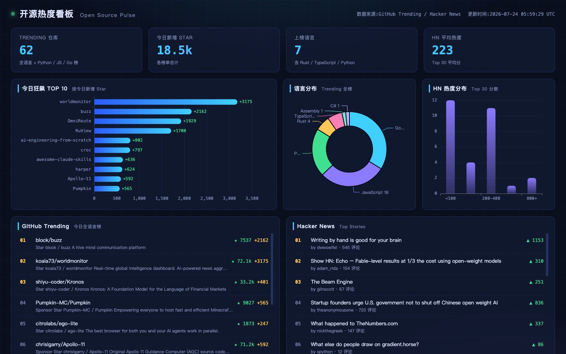Click the tallest <100 bar in the HN chart
Screen dimensions: 566x354
coord(450,147)
